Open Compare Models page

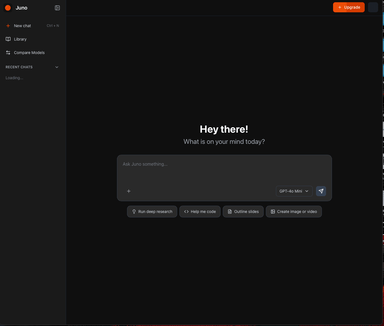click(x=32, y=53)
